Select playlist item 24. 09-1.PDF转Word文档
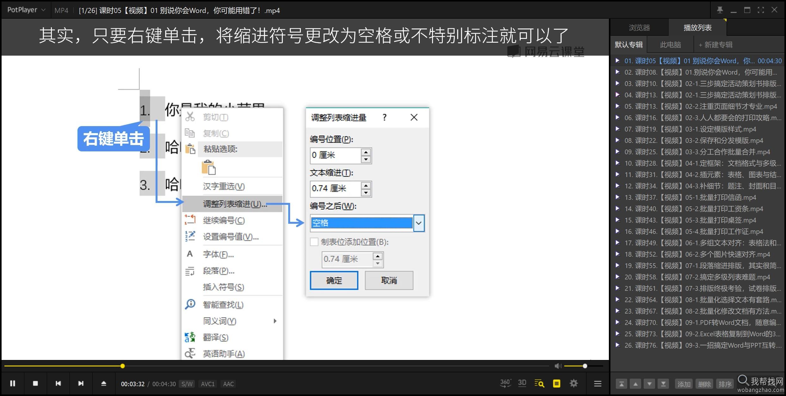The width and height of the screenshot is (786, 396). [x=698, y=322]
